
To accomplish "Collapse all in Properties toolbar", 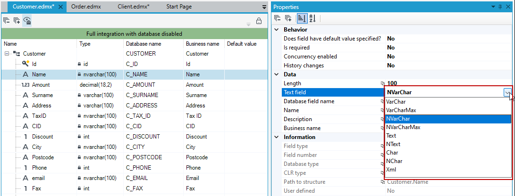I will pyautogui.click(x=278, y=19).
